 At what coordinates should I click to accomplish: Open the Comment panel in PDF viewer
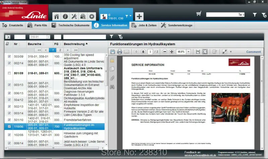(254, 52)
